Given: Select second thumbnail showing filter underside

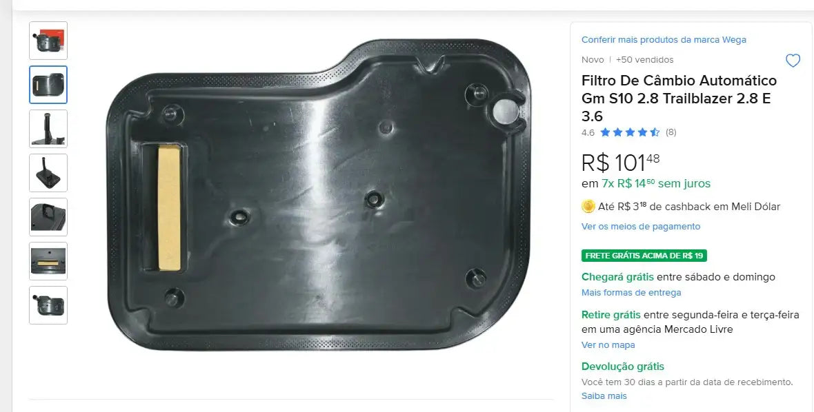Looking at the screenshot, I should coord(48,85).
